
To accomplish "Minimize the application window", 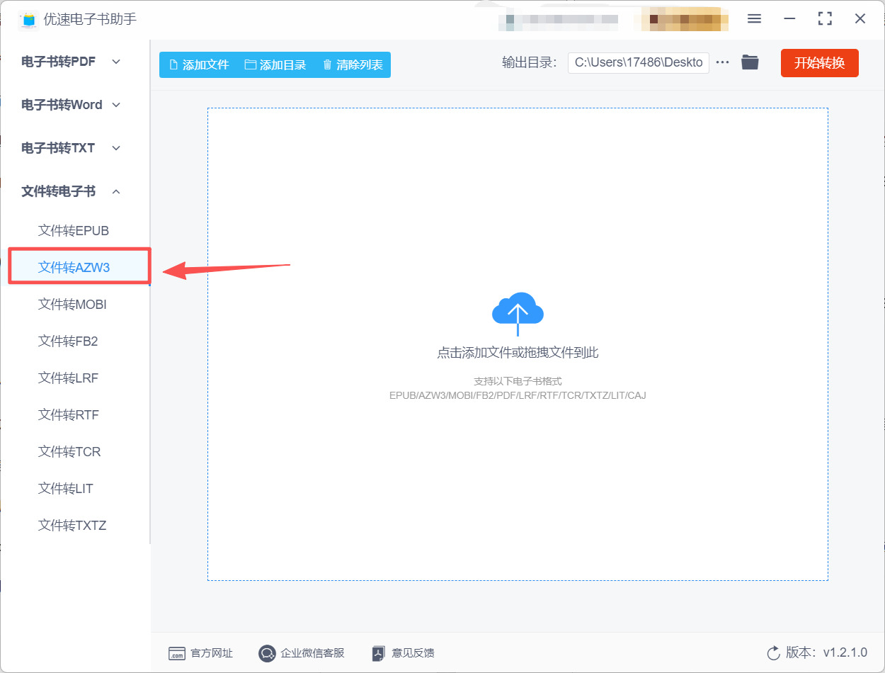I will (789, 19).
